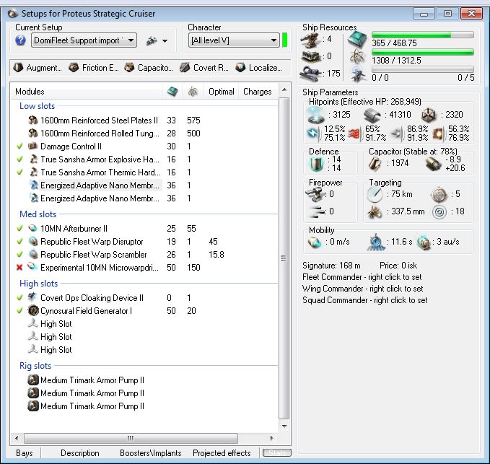Click the launcher hardpoints icon in Ship Resources

tap(310, 56)
